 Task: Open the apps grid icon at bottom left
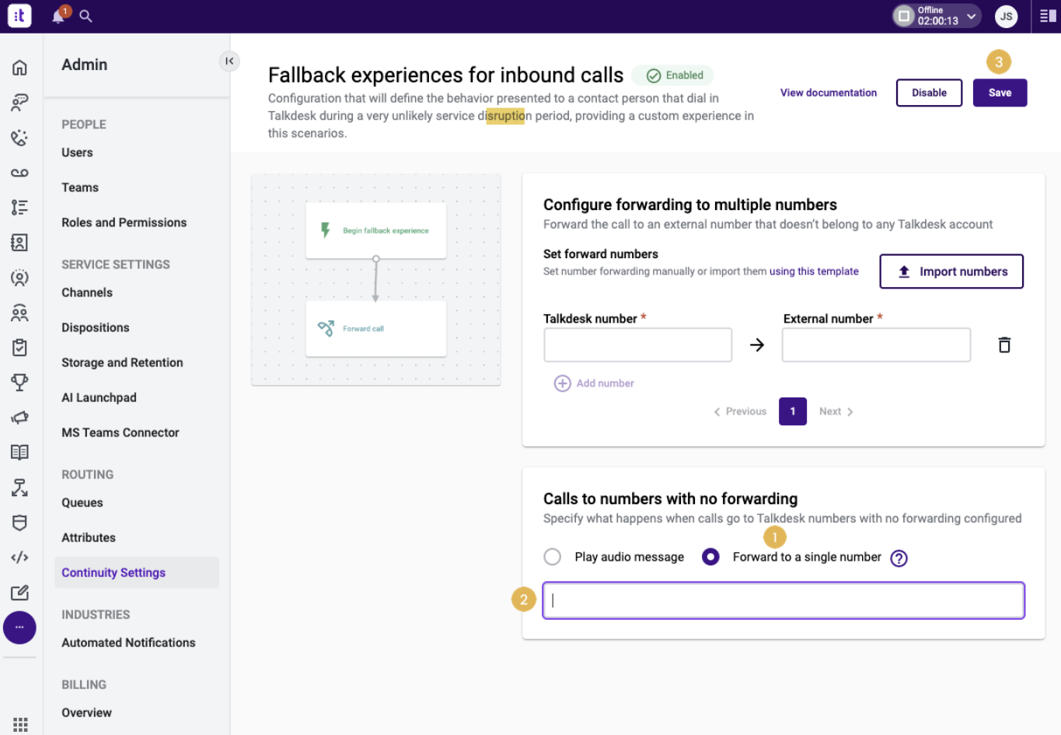pos(20,724)
